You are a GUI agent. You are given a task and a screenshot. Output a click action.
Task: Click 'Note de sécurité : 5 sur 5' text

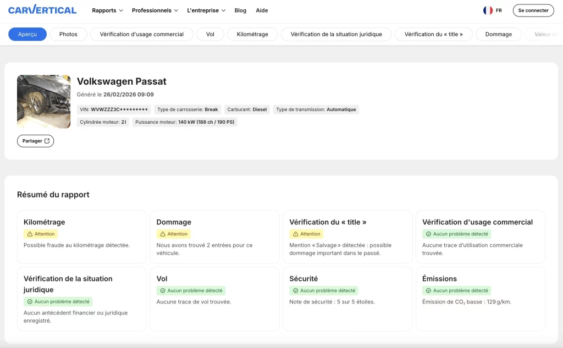click(332, 302)
